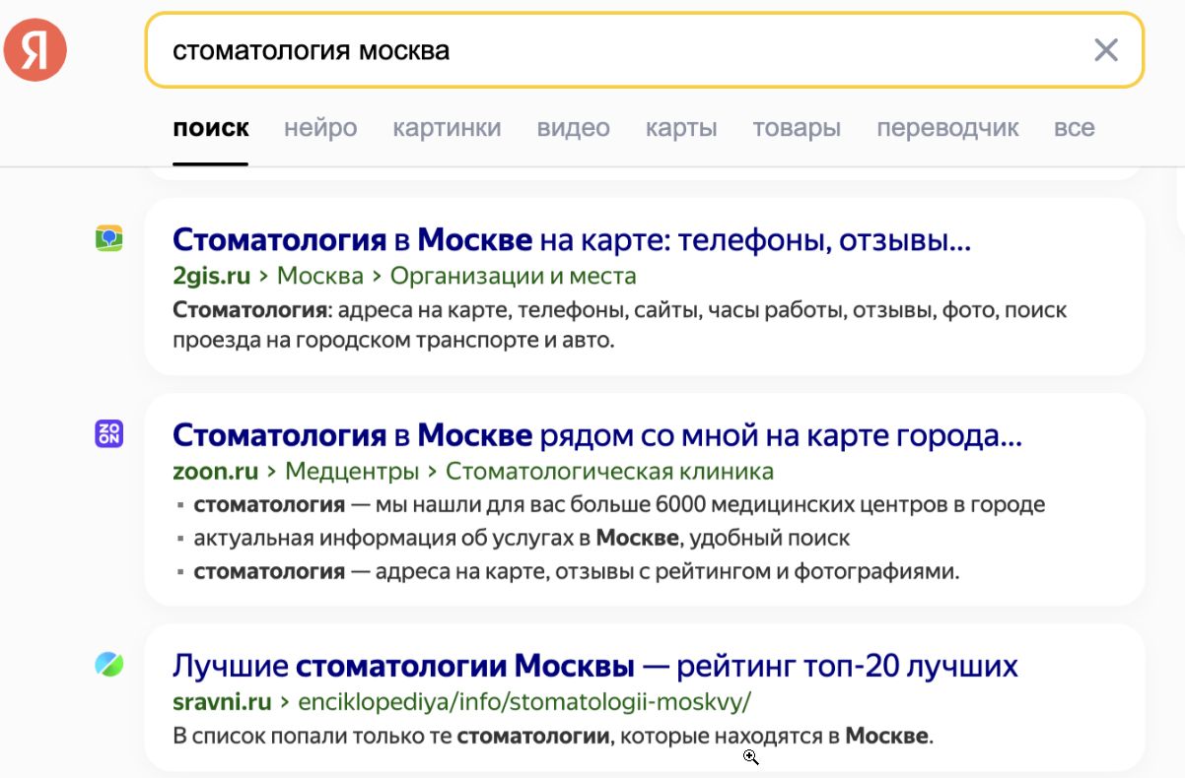Open the 'Медцентры' breadcrumb
This screenshot has height=778, width=1185.
point(352,472)
